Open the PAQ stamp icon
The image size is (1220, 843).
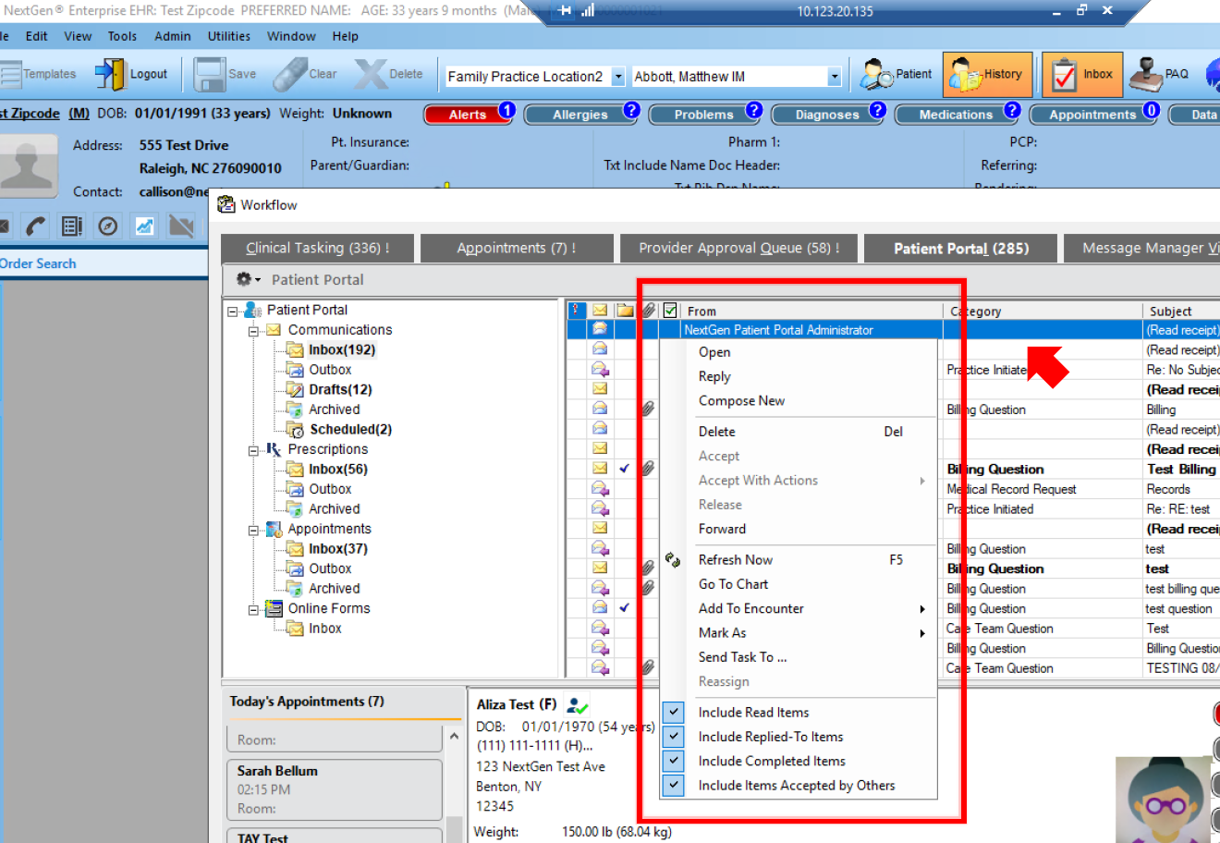click(x=1146, y=74)
